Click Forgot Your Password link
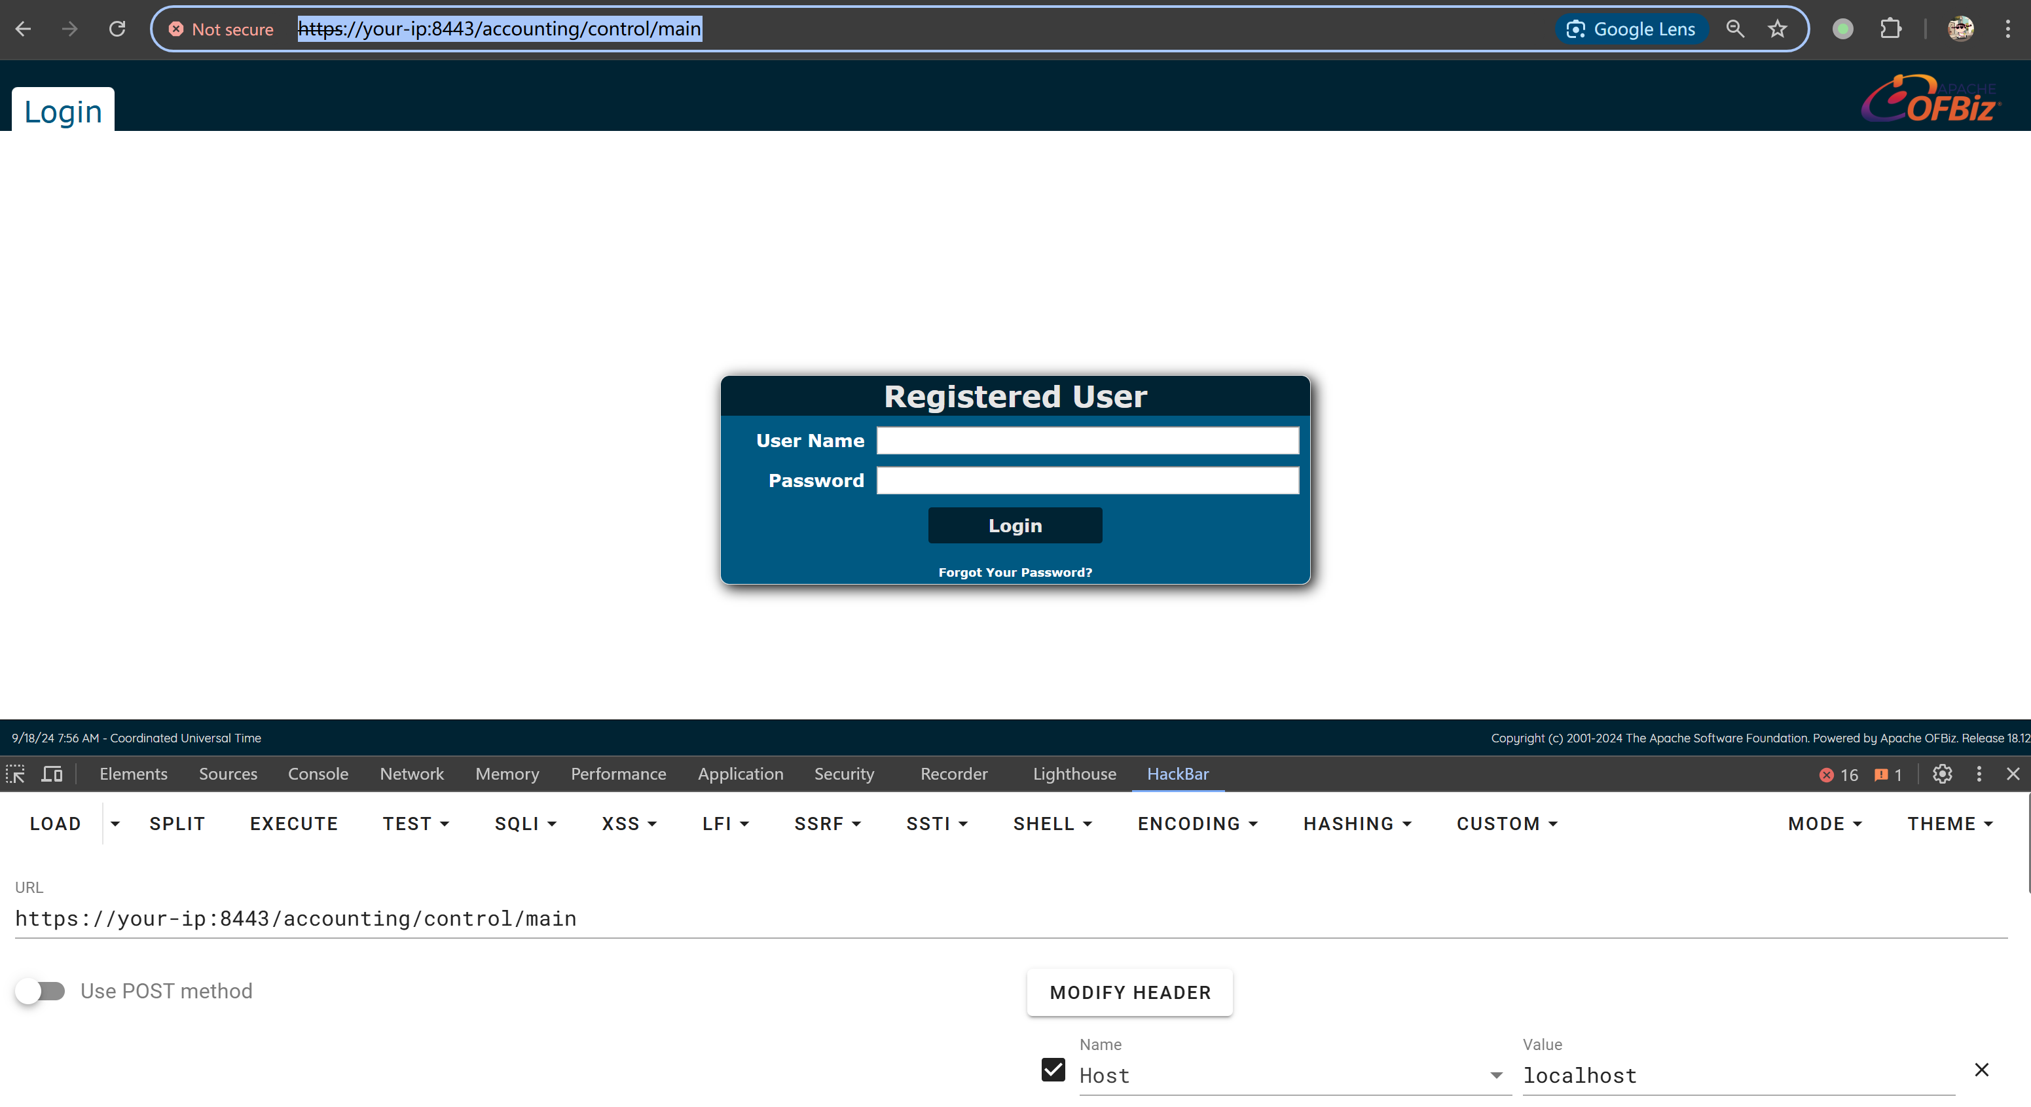The width and height of the screenshot is (2031, 1107). tap(1015, 572)
